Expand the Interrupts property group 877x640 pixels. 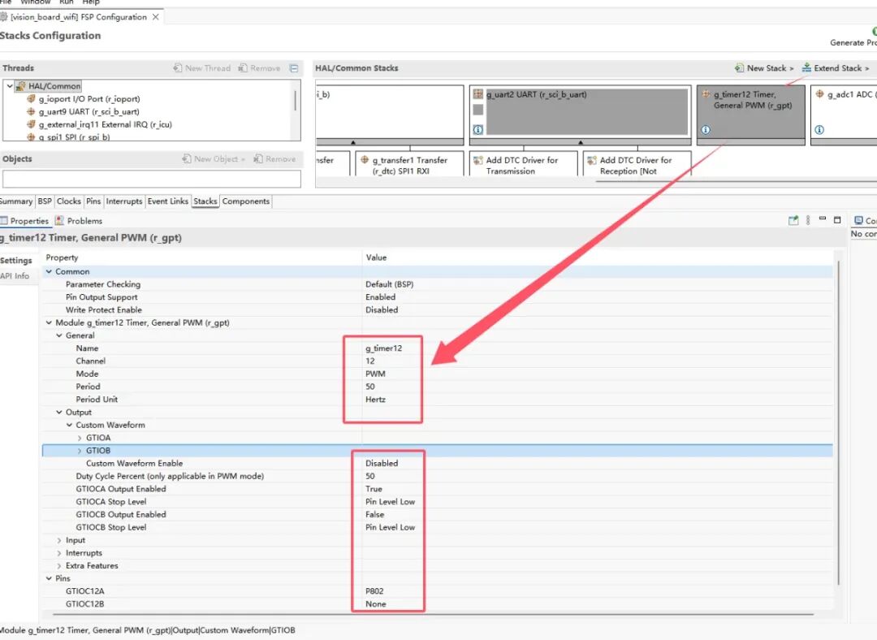59,553
